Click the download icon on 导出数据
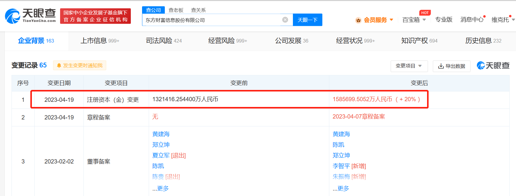 (441, 66)
